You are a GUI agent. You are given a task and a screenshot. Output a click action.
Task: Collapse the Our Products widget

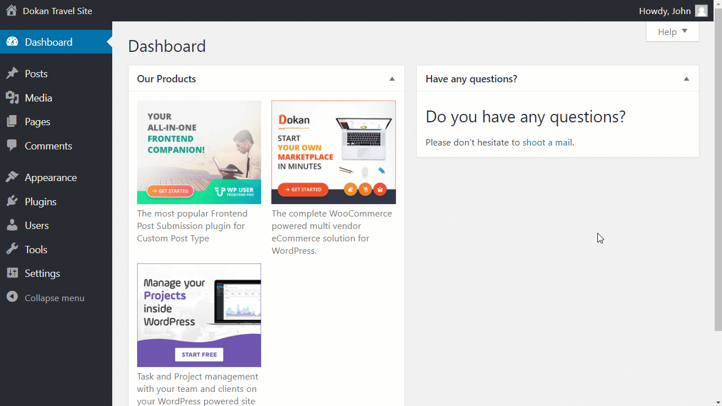pyautogui.click(x=392, y=79)
